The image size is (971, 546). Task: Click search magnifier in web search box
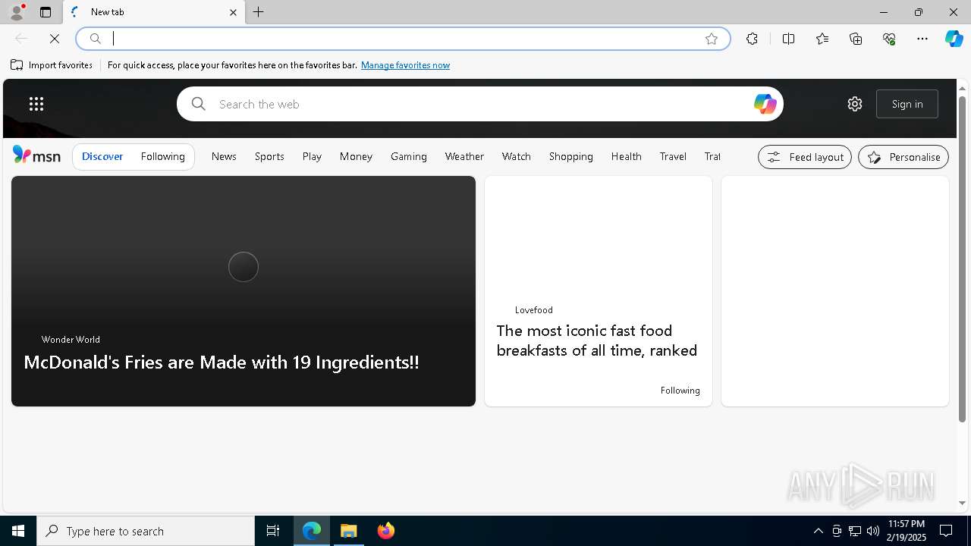[199, 104]
